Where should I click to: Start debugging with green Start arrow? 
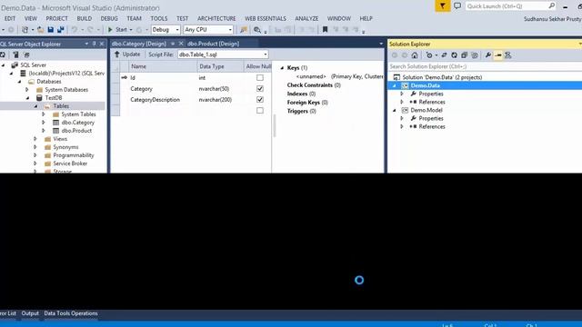click(110, 30)
